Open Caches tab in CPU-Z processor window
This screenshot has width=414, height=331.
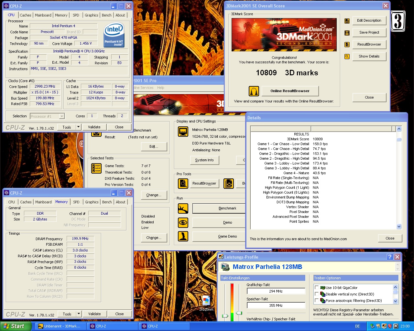(26, 15)
